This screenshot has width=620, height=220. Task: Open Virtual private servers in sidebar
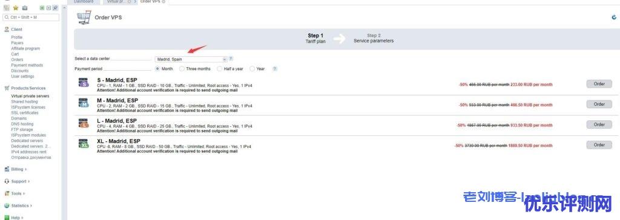coord(30,96)
